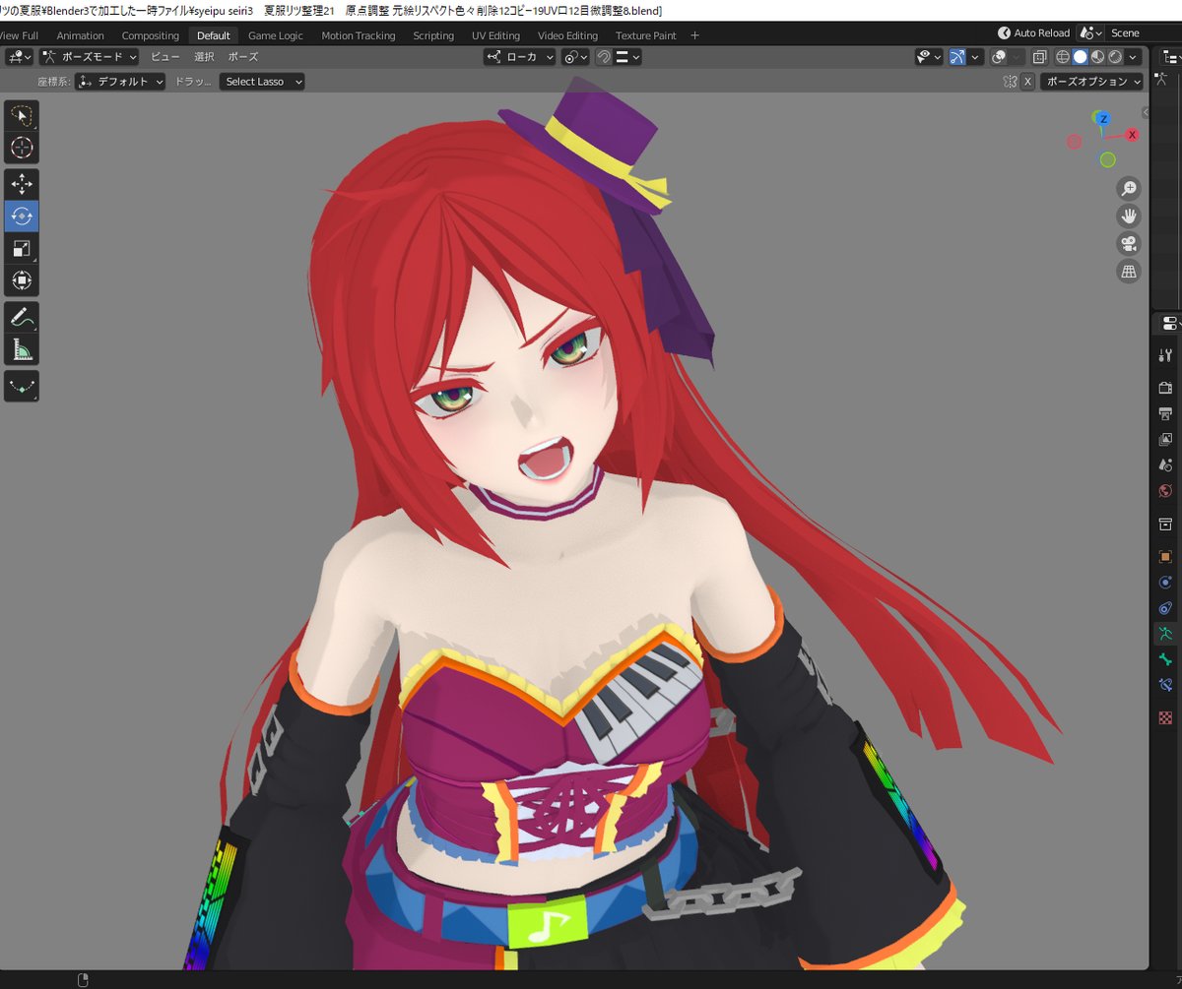
Task: Open the Tool properties tab (wrench)
Action: [1166, 355]
